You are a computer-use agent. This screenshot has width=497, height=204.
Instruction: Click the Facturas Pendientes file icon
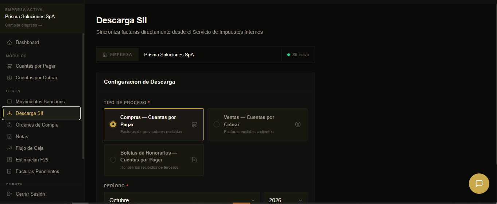[x=9, y=171]
